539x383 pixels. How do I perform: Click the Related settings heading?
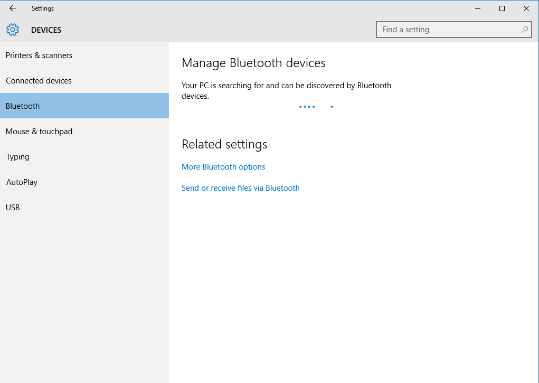tap(224, 144)
